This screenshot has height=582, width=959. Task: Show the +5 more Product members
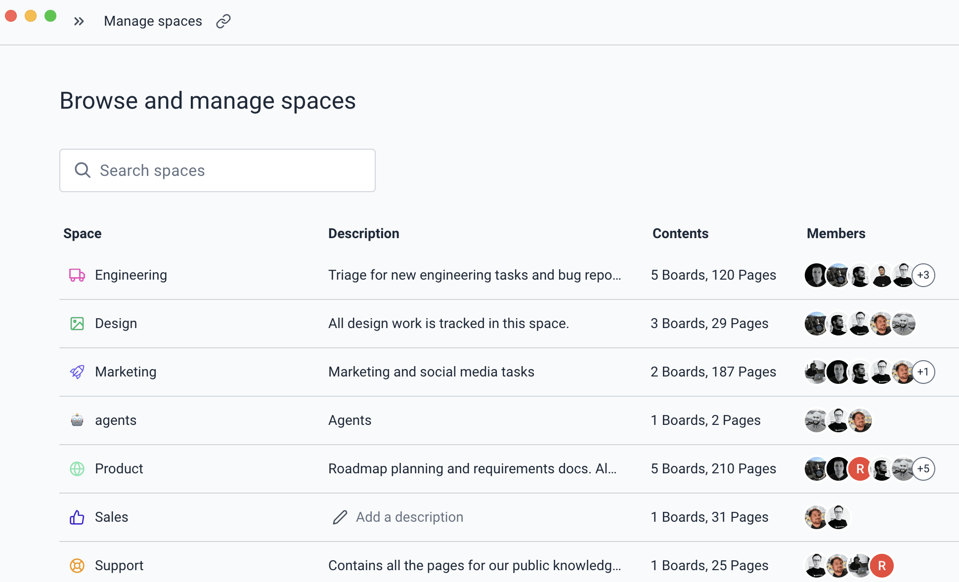(923, 469)
